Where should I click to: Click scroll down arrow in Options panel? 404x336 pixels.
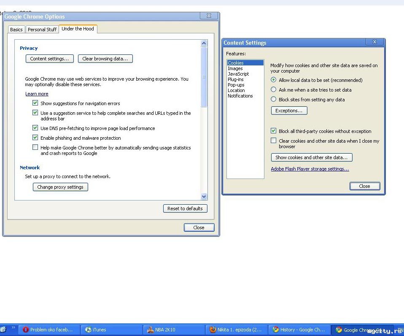coord(204,197)
